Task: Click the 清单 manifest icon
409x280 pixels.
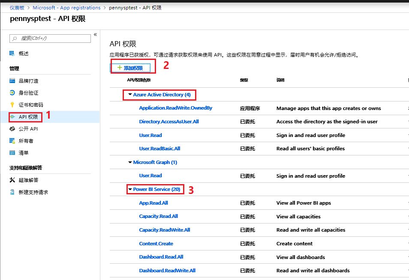Action: point(12,153)
